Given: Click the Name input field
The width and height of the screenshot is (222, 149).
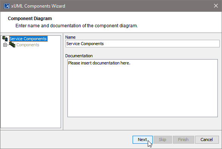Looking at the screenshot, I should [142, 44].
